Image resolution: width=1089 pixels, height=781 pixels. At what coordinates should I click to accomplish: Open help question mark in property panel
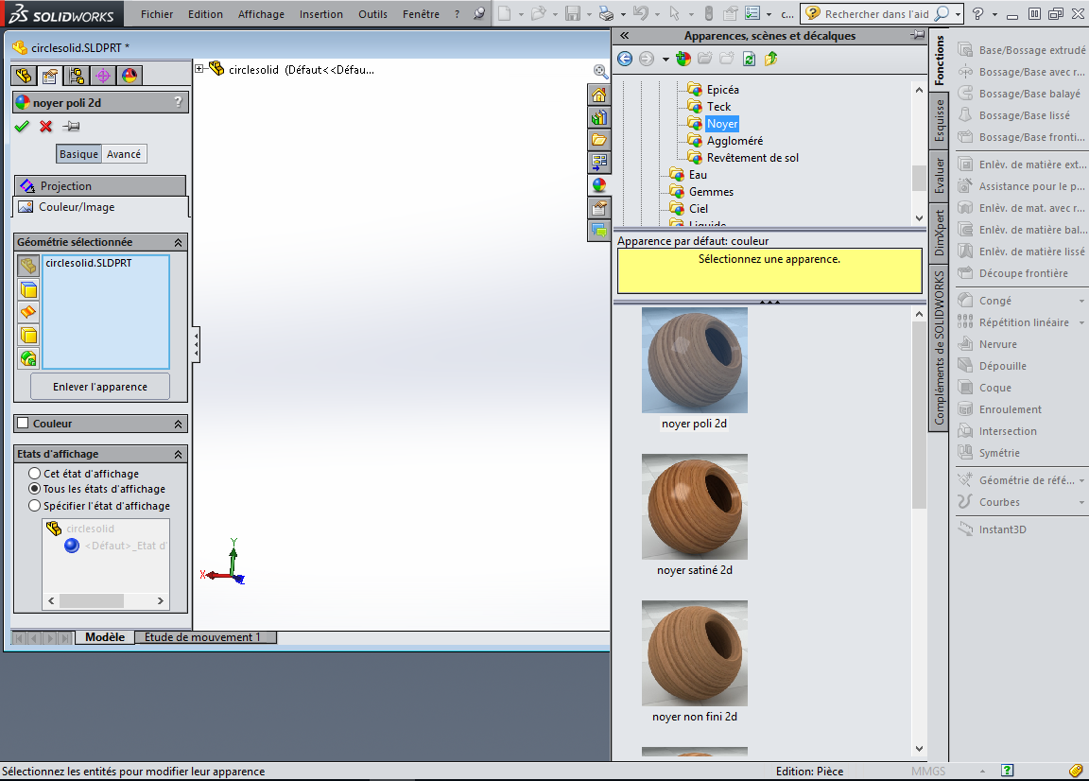[x=179, y=102]
